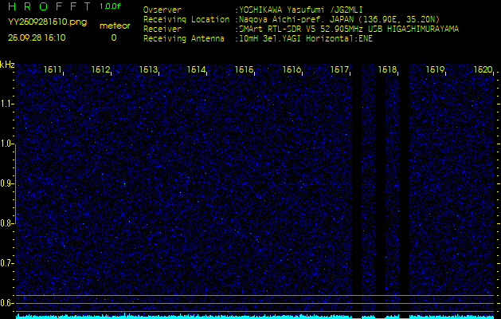Click the Receiver RTL-SDR info line
Screen dimensions: 501x319
point(301,30)
